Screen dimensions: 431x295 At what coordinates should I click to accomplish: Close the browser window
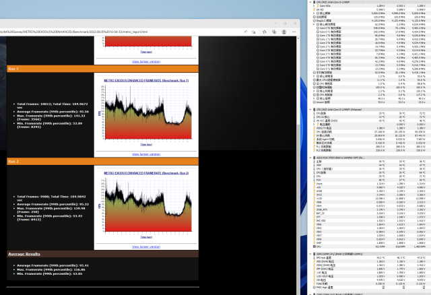295,24
